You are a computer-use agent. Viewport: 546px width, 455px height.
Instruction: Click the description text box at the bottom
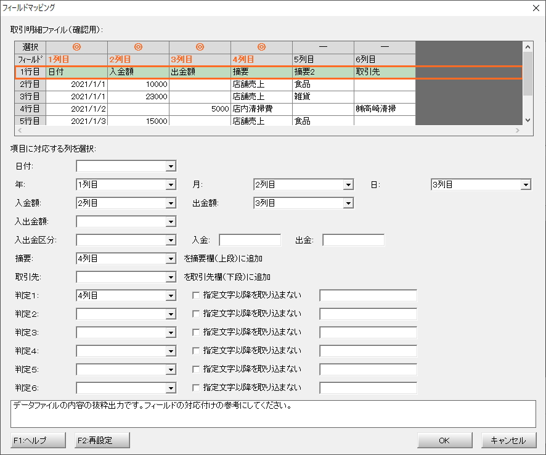pos(273,414)
